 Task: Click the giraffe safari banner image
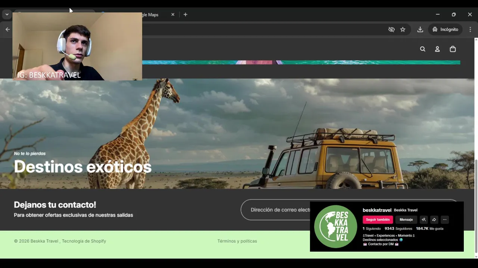(237, 133)
